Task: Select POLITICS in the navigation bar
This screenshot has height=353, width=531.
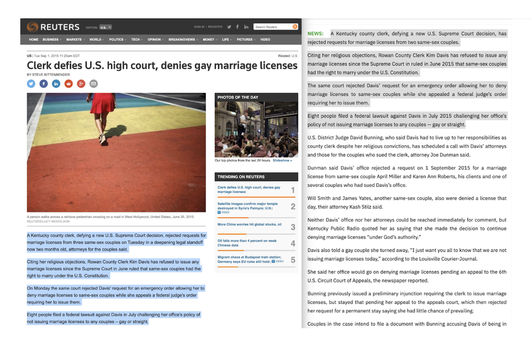Action: coord(116,39)
